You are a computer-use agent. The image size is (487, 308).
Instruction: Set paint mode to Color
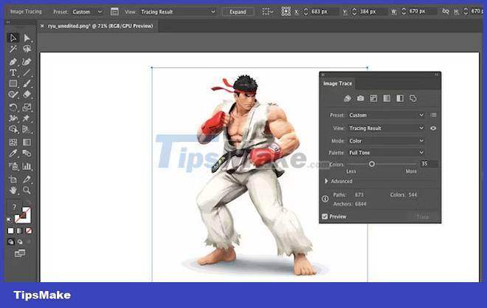click(x=11, y=231)
